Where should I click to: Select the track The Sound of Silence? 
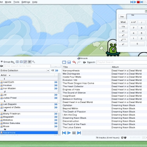pyautogui.click(x=74, y=93)
